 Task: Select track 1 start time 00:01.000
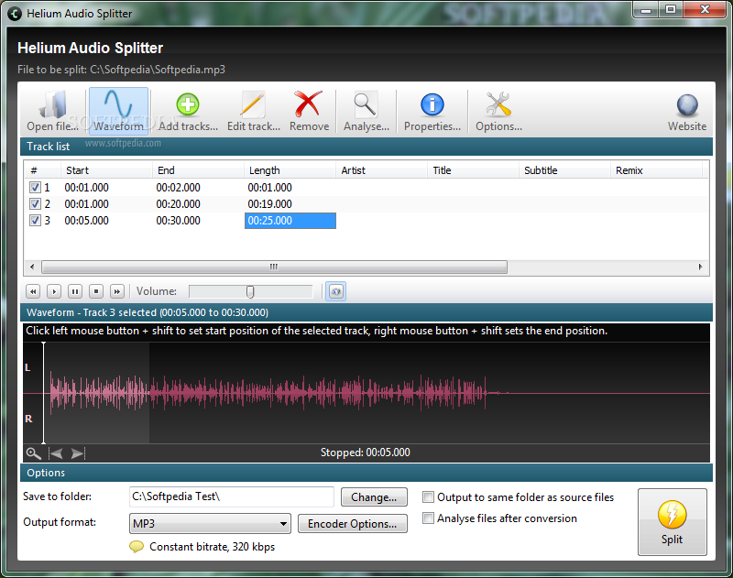(x=86, y=188)
